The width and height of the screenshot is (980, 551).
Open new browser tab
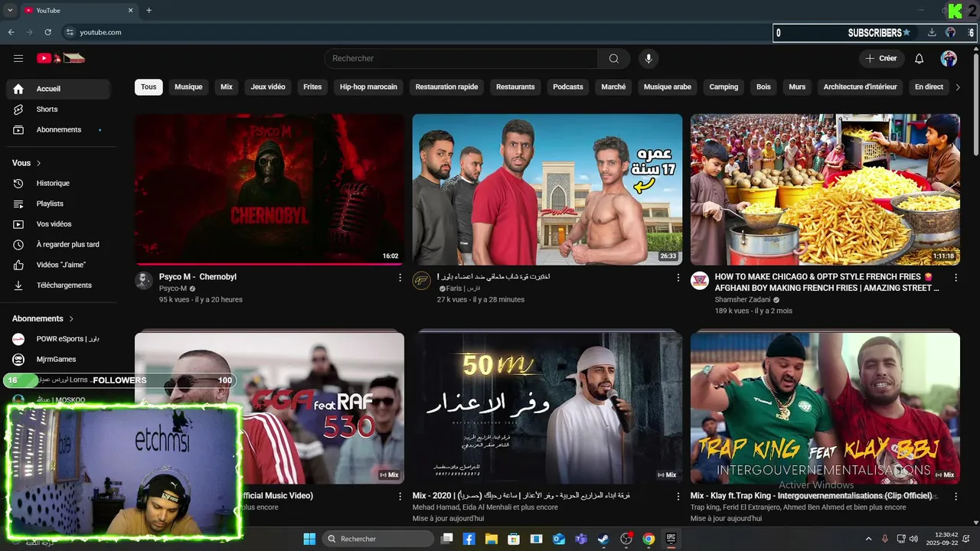[x=149, y=11]
